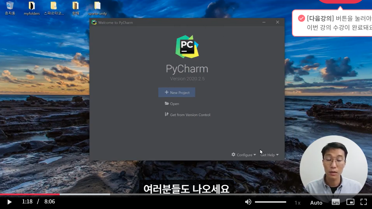Open the Recycle Bin desktop icon
Image resolution: width=372 pixels, height=209 pixels.
pos(10,8)
